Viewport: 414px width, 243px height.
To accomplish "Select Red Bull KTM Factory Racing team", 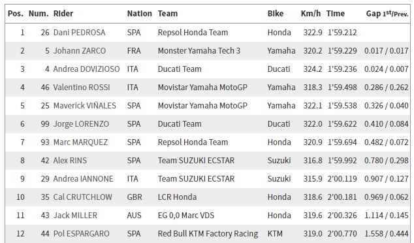I will [208, 234].
